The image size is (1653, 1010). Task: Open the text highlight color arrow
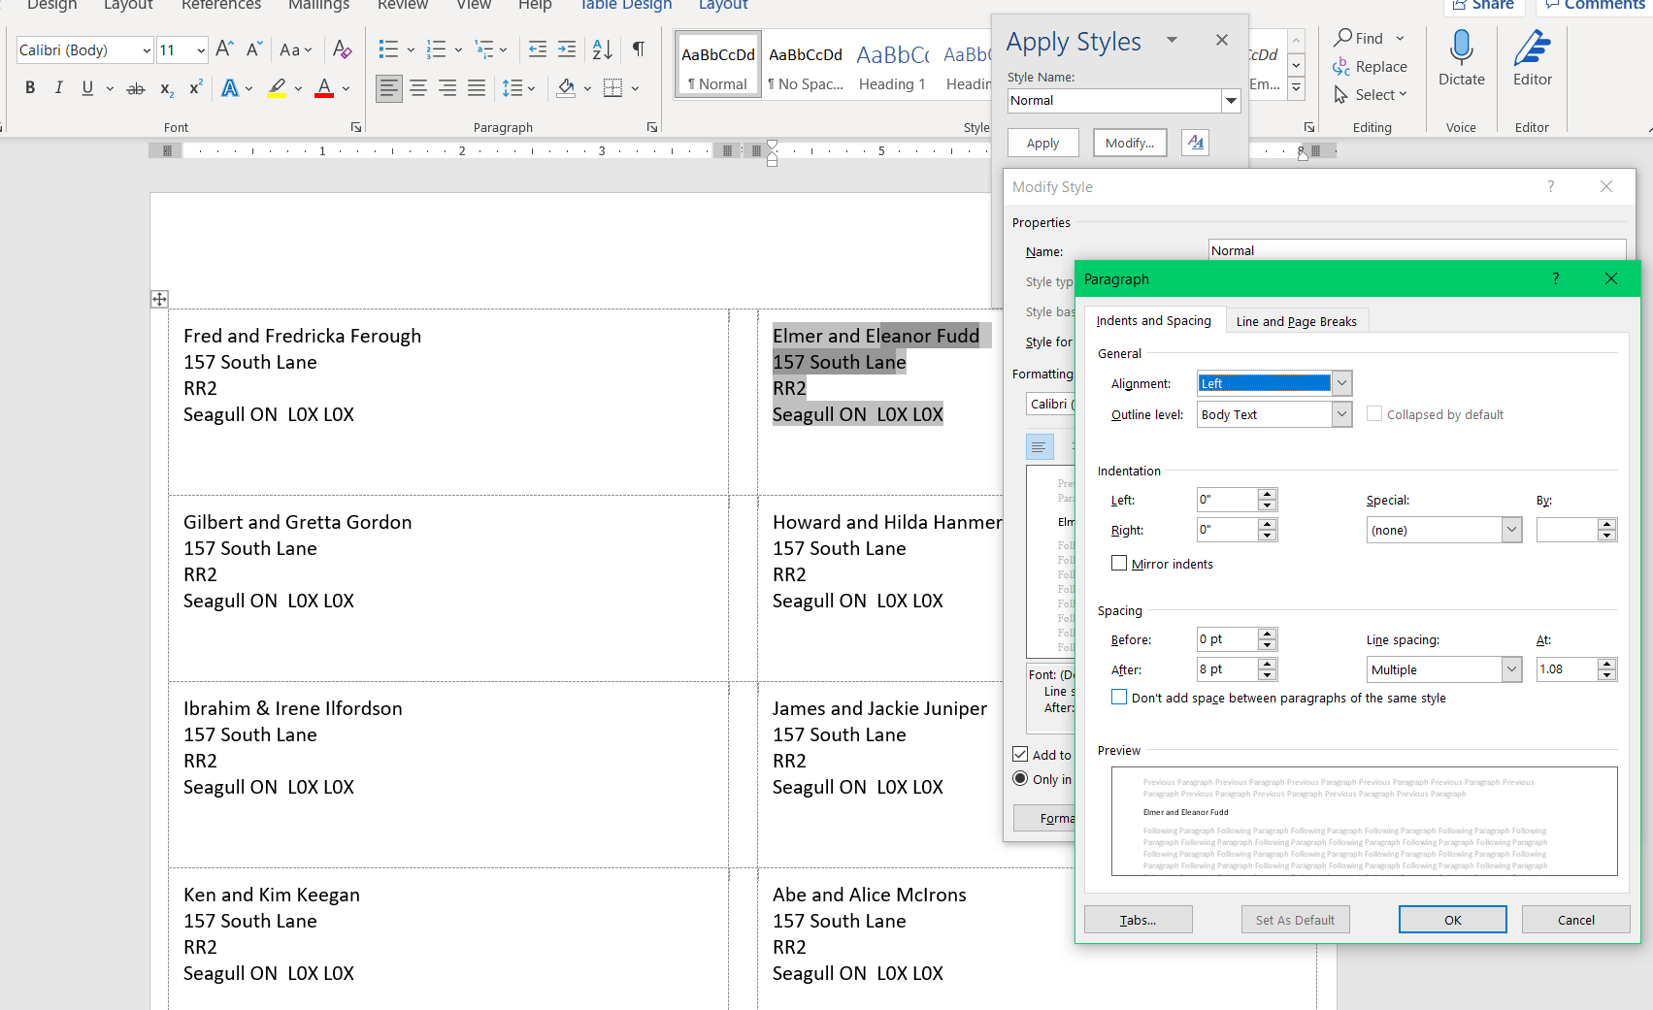pos(298,88)
